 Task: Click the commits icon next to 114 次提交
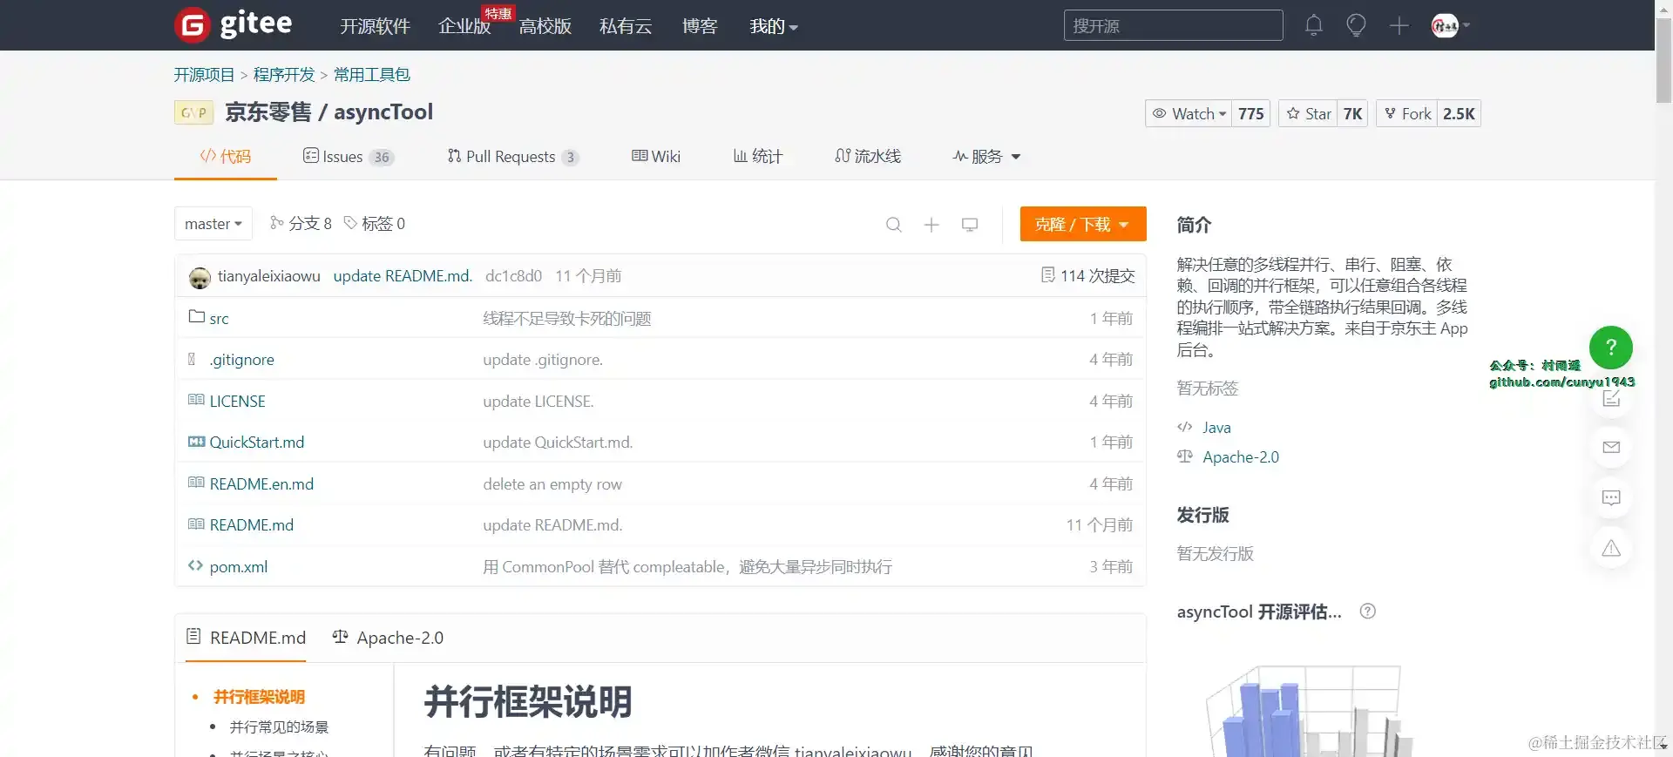click(1047, 275)
